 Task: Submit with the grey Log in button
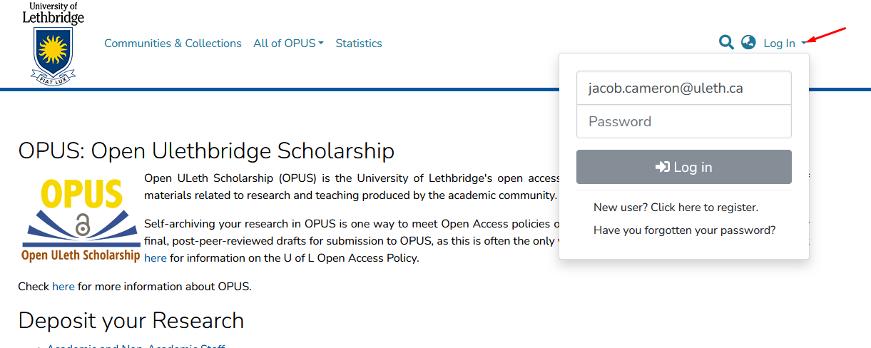point(684,167)
